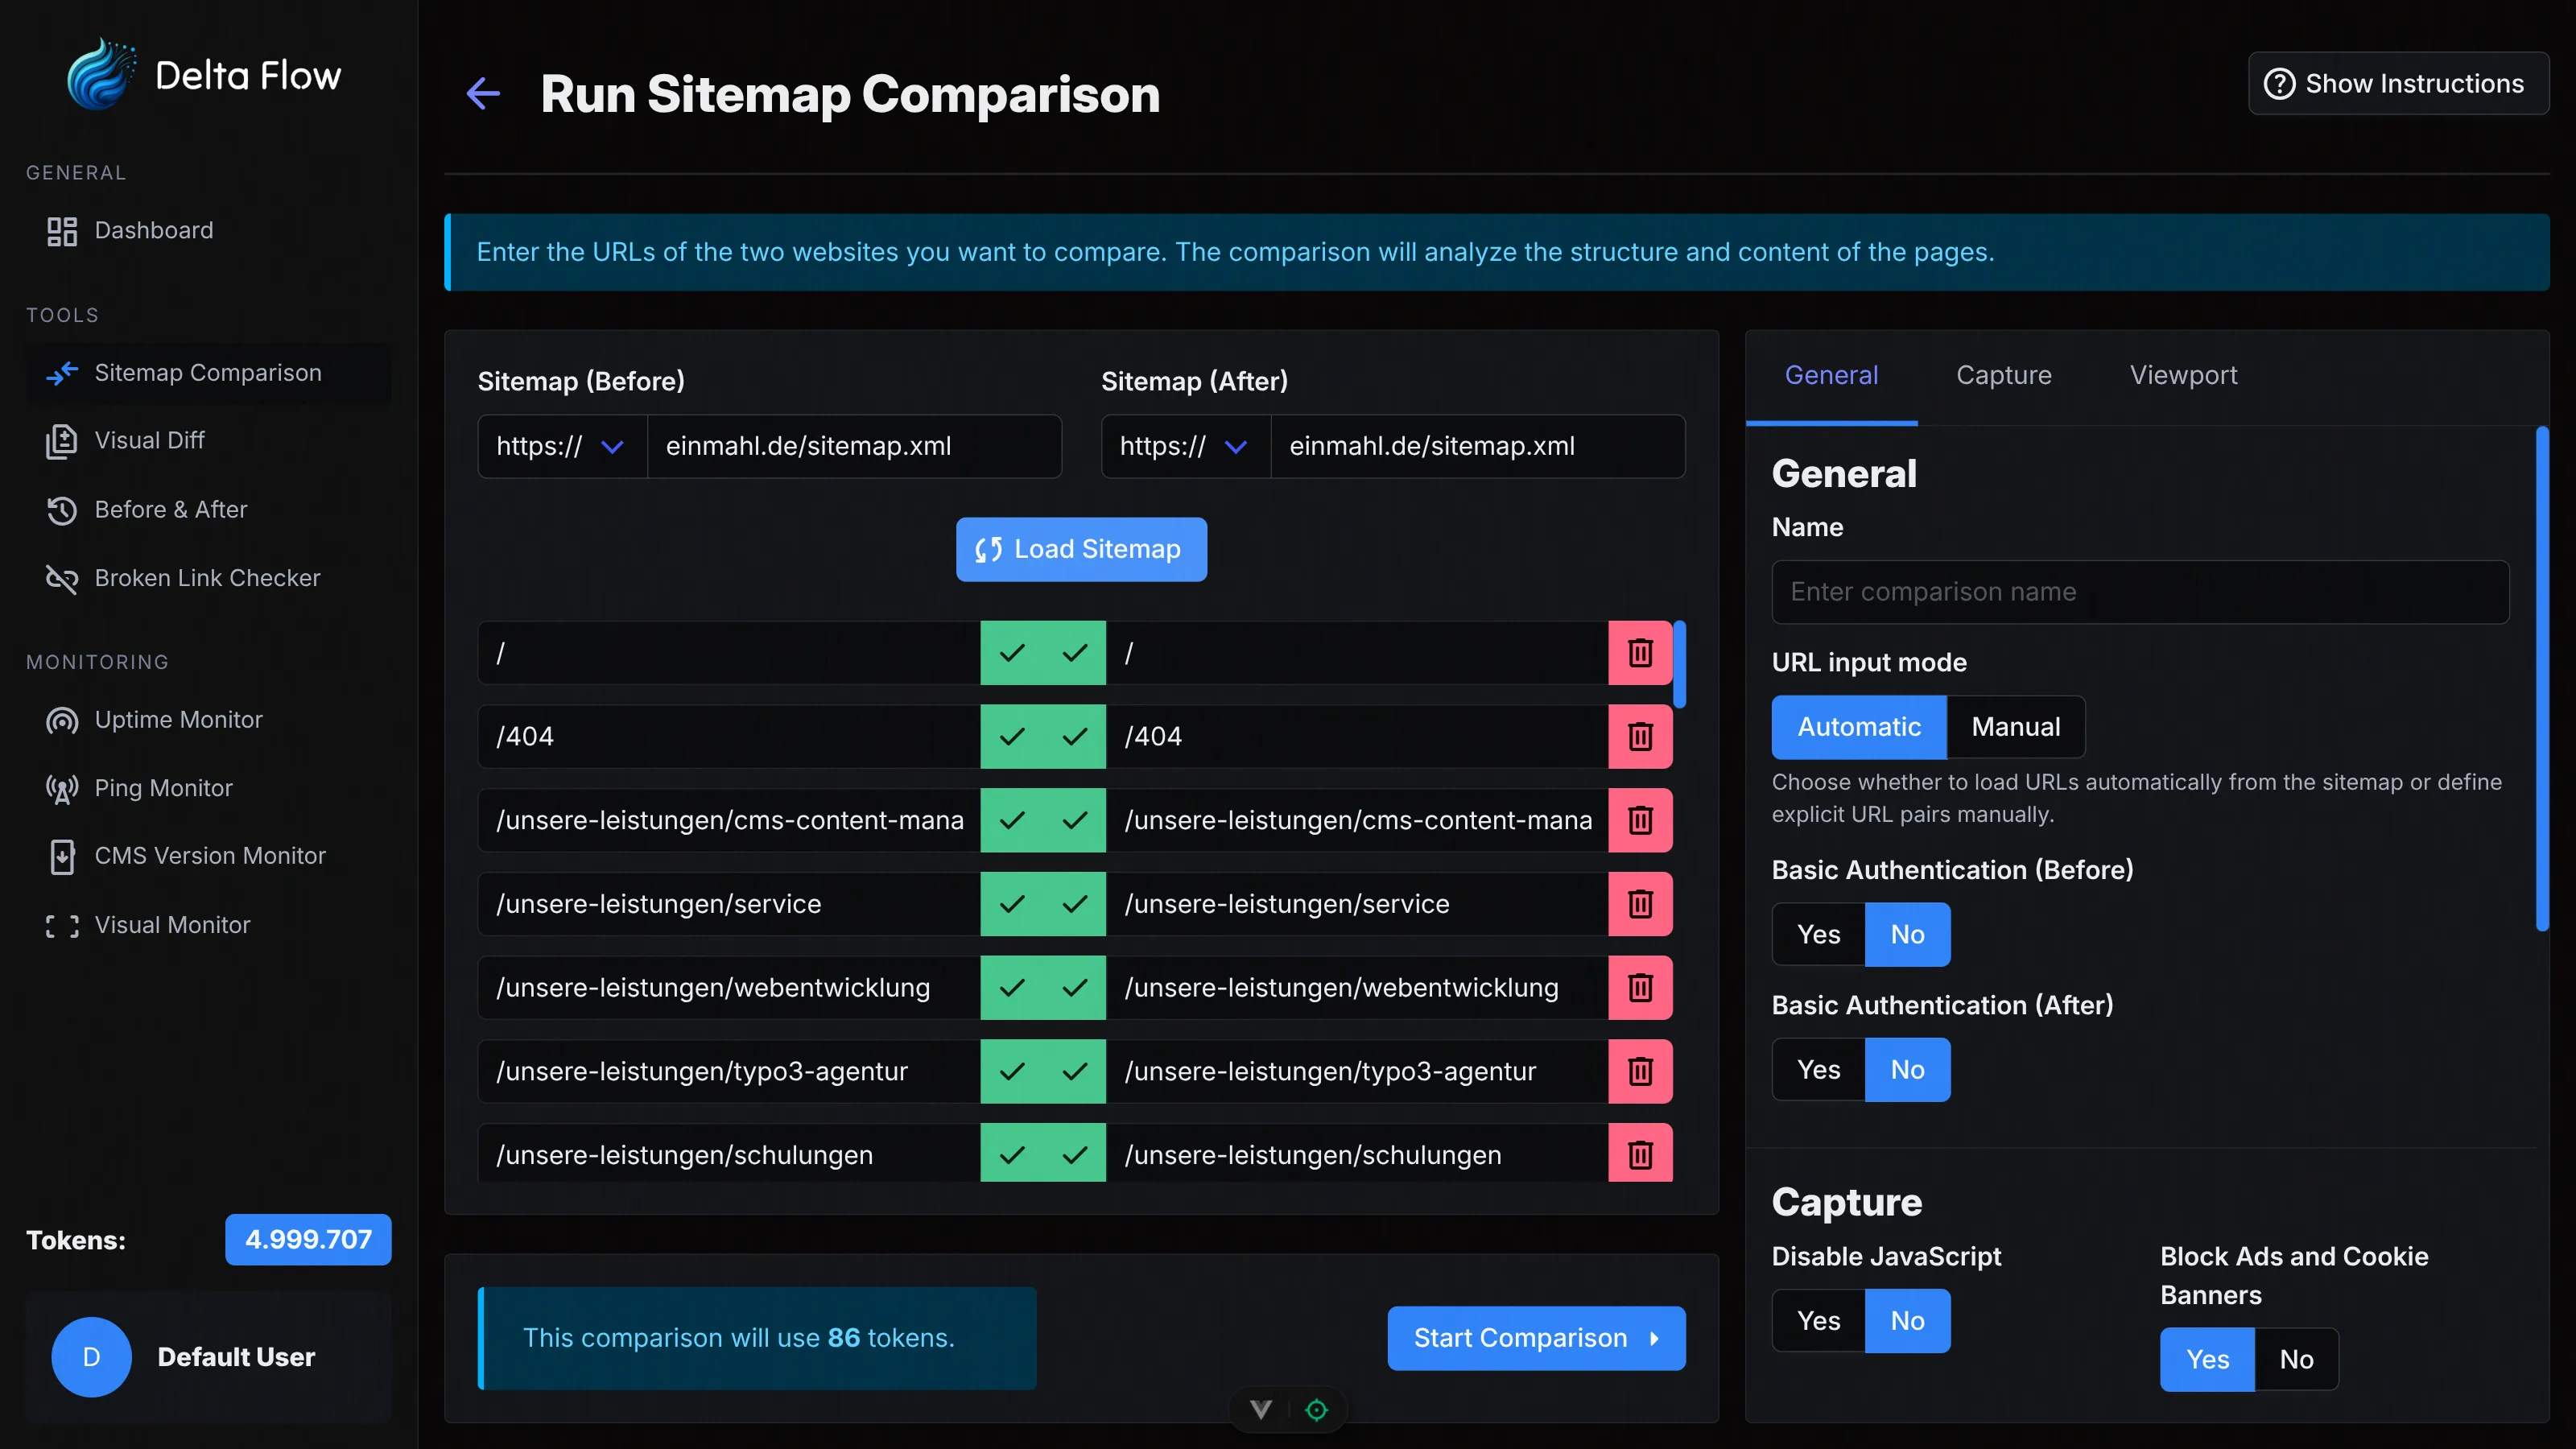Screen dimensions: 2576x1449
Task: Open the Visual Diff tool
Action: [151, 440]
